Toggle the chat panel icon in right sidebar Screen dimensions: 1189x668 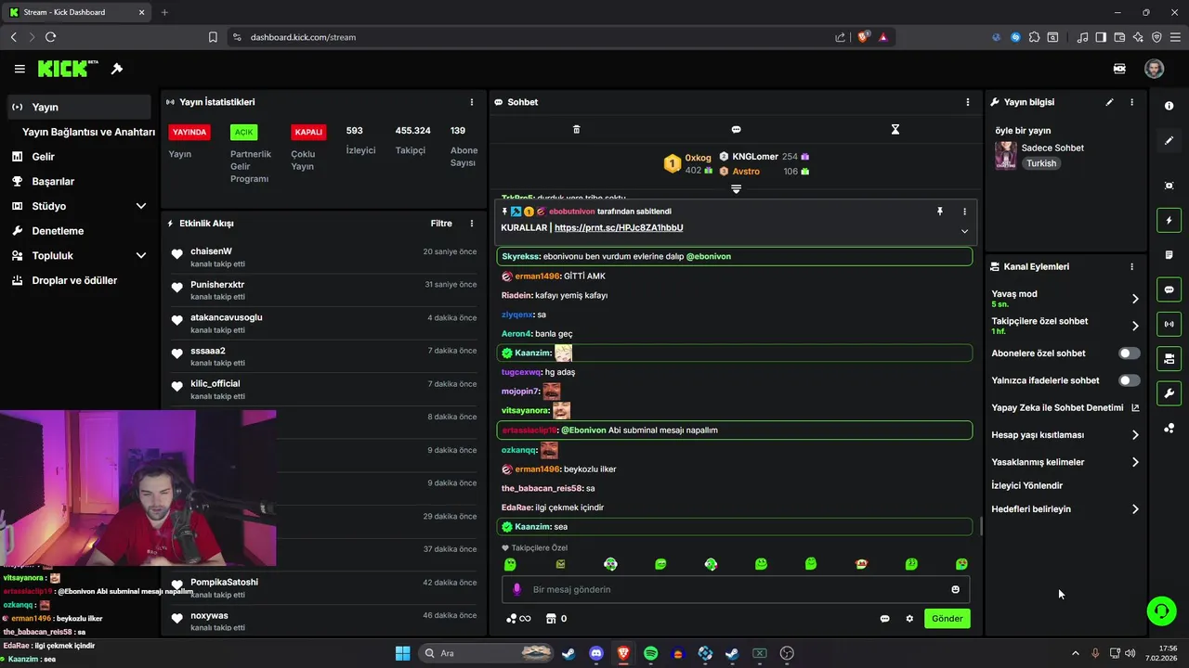[1169, 289]
